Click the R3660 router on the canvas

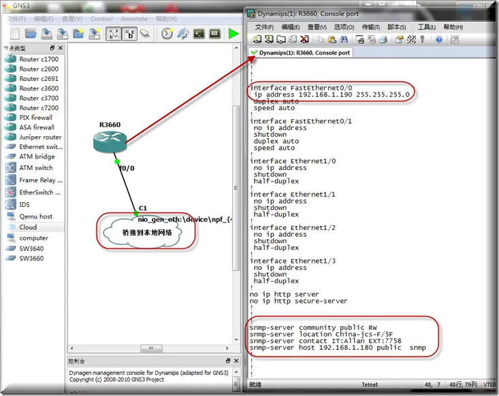pos(110,142)
